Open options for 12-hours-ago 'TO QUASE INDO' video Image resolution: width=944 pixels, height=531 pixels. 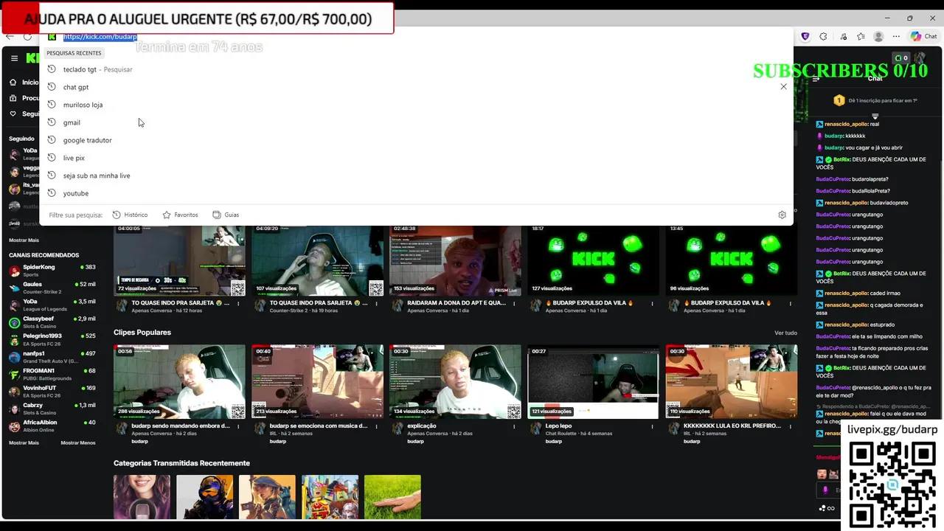coord(238,303)
